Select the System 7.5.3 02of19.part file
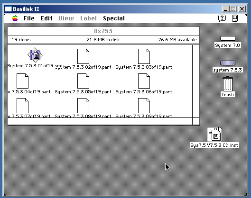Screen dimensions: 251x198 pos(83,56)
